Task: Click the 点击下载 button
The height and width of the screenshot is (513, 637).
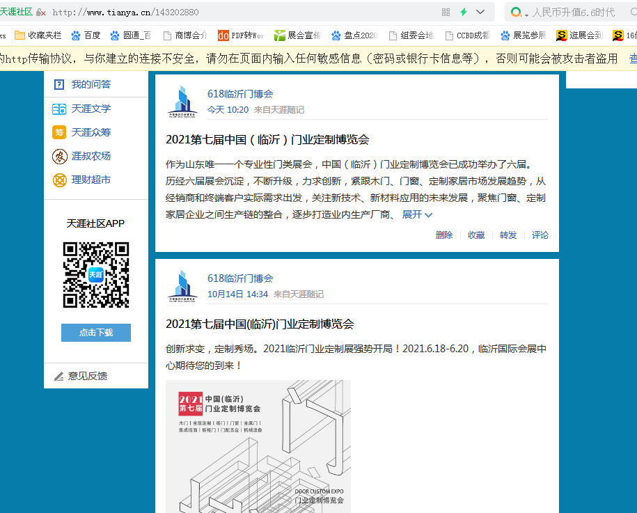Action: (96, 333)
